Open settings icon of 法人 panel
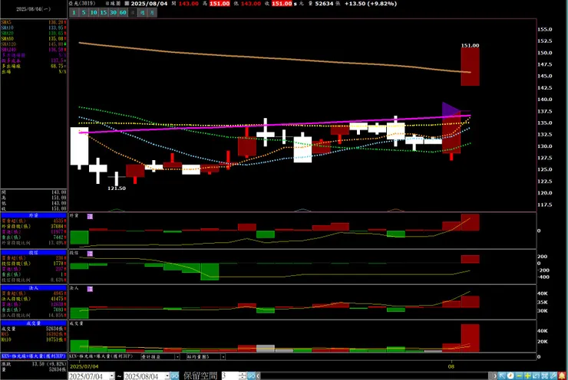 tap(90, 289)
